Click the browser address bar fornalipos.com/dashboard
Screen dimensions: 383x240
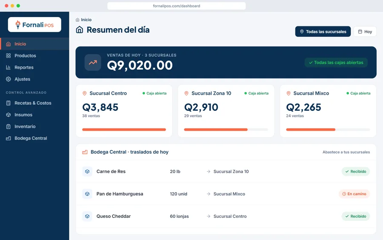[x=177, y=6]
